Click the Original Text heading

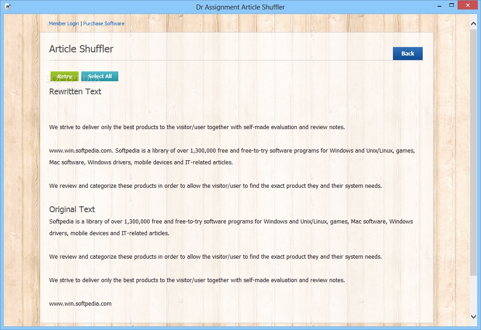tap(72, 209)
